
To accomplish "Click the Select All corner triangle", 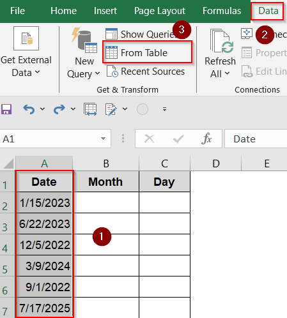I will pyautogui.click(x=8, y=163).
